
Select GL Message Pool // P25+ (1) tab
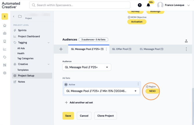click(x=87, y=49)
